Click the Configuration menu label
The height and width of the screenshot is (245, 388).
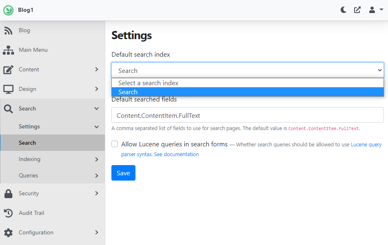[36, 232]
